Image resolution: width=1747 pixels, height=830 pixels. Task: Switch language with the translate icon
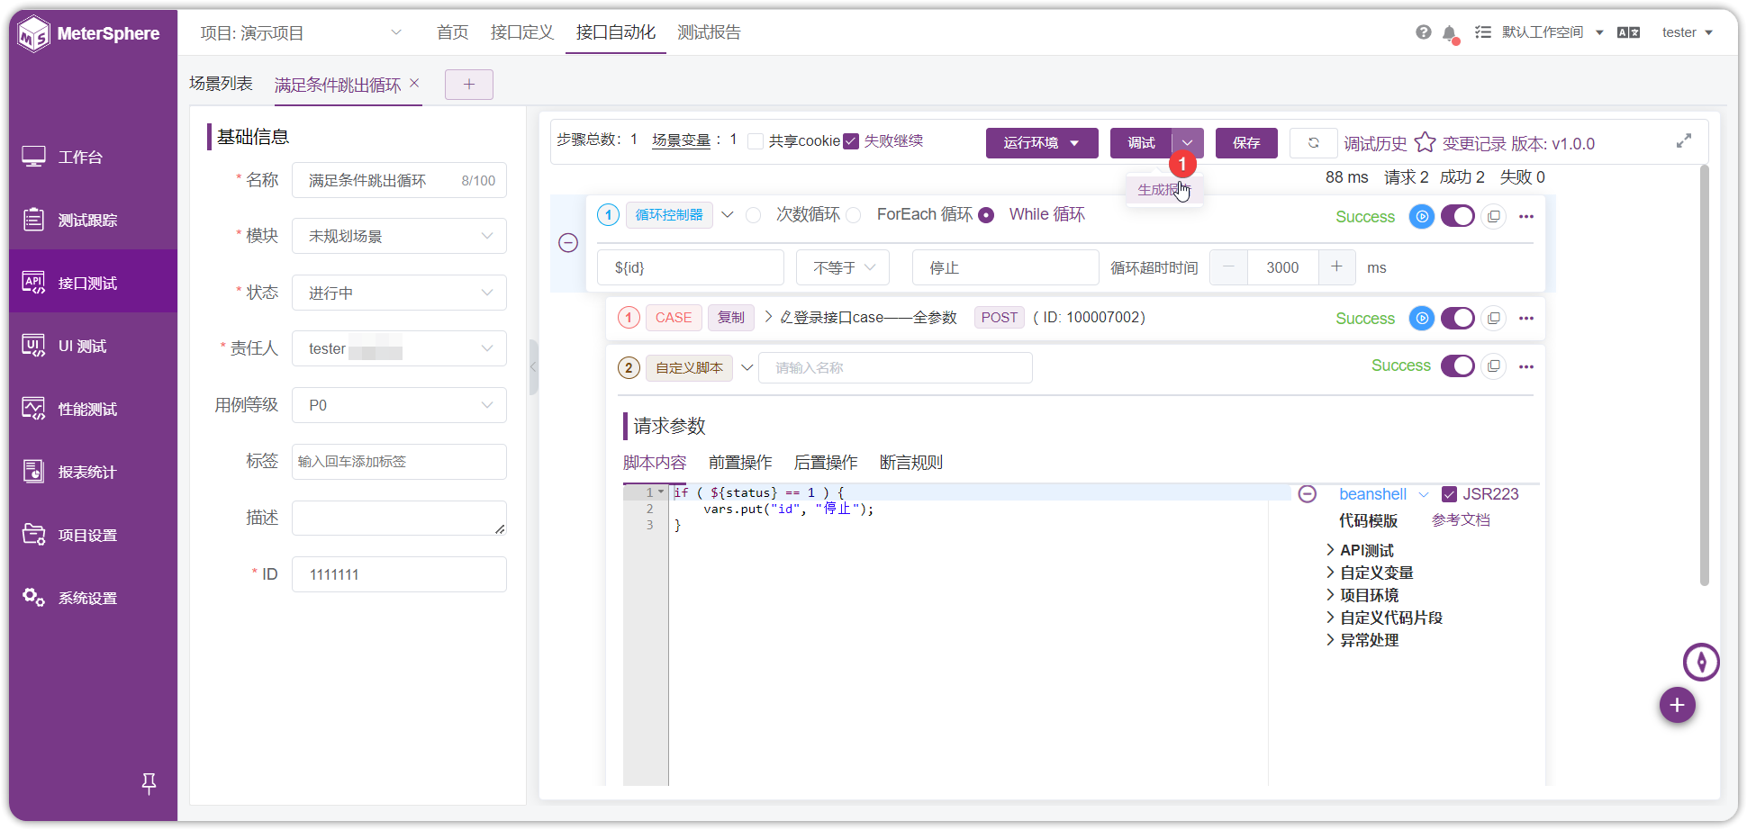pyautogui.click(x=1628, y=32)
